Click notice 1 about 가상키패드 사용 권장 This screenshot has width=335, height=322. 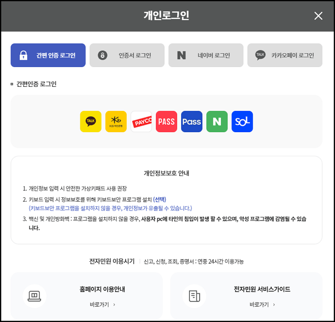point(77,188)
